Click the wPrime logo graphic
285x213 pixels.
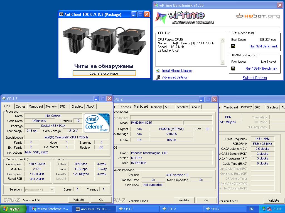[185, 17]
